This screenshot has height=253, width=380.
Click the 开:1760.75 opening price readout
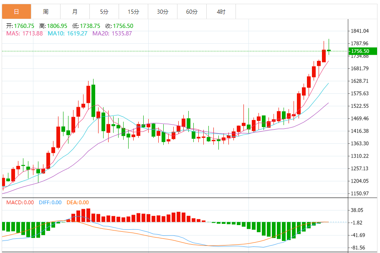[x=20, y=26]
